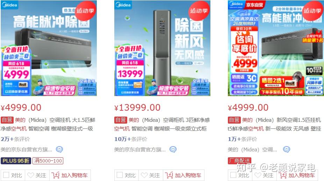Image resolution: width=324 pixels, height=181 pixels.
Task: Click heart 关注 icon under 13999 product
Action: 144,175
